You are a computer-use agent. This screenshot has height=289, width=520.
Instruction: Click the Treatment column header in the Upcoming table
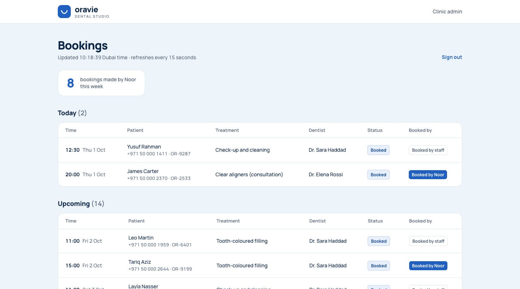pyautogui.click(x=228, y=221)
